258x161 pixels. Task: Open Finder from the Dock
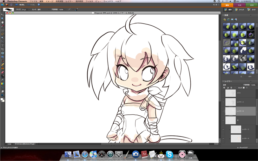coord(68,154)
